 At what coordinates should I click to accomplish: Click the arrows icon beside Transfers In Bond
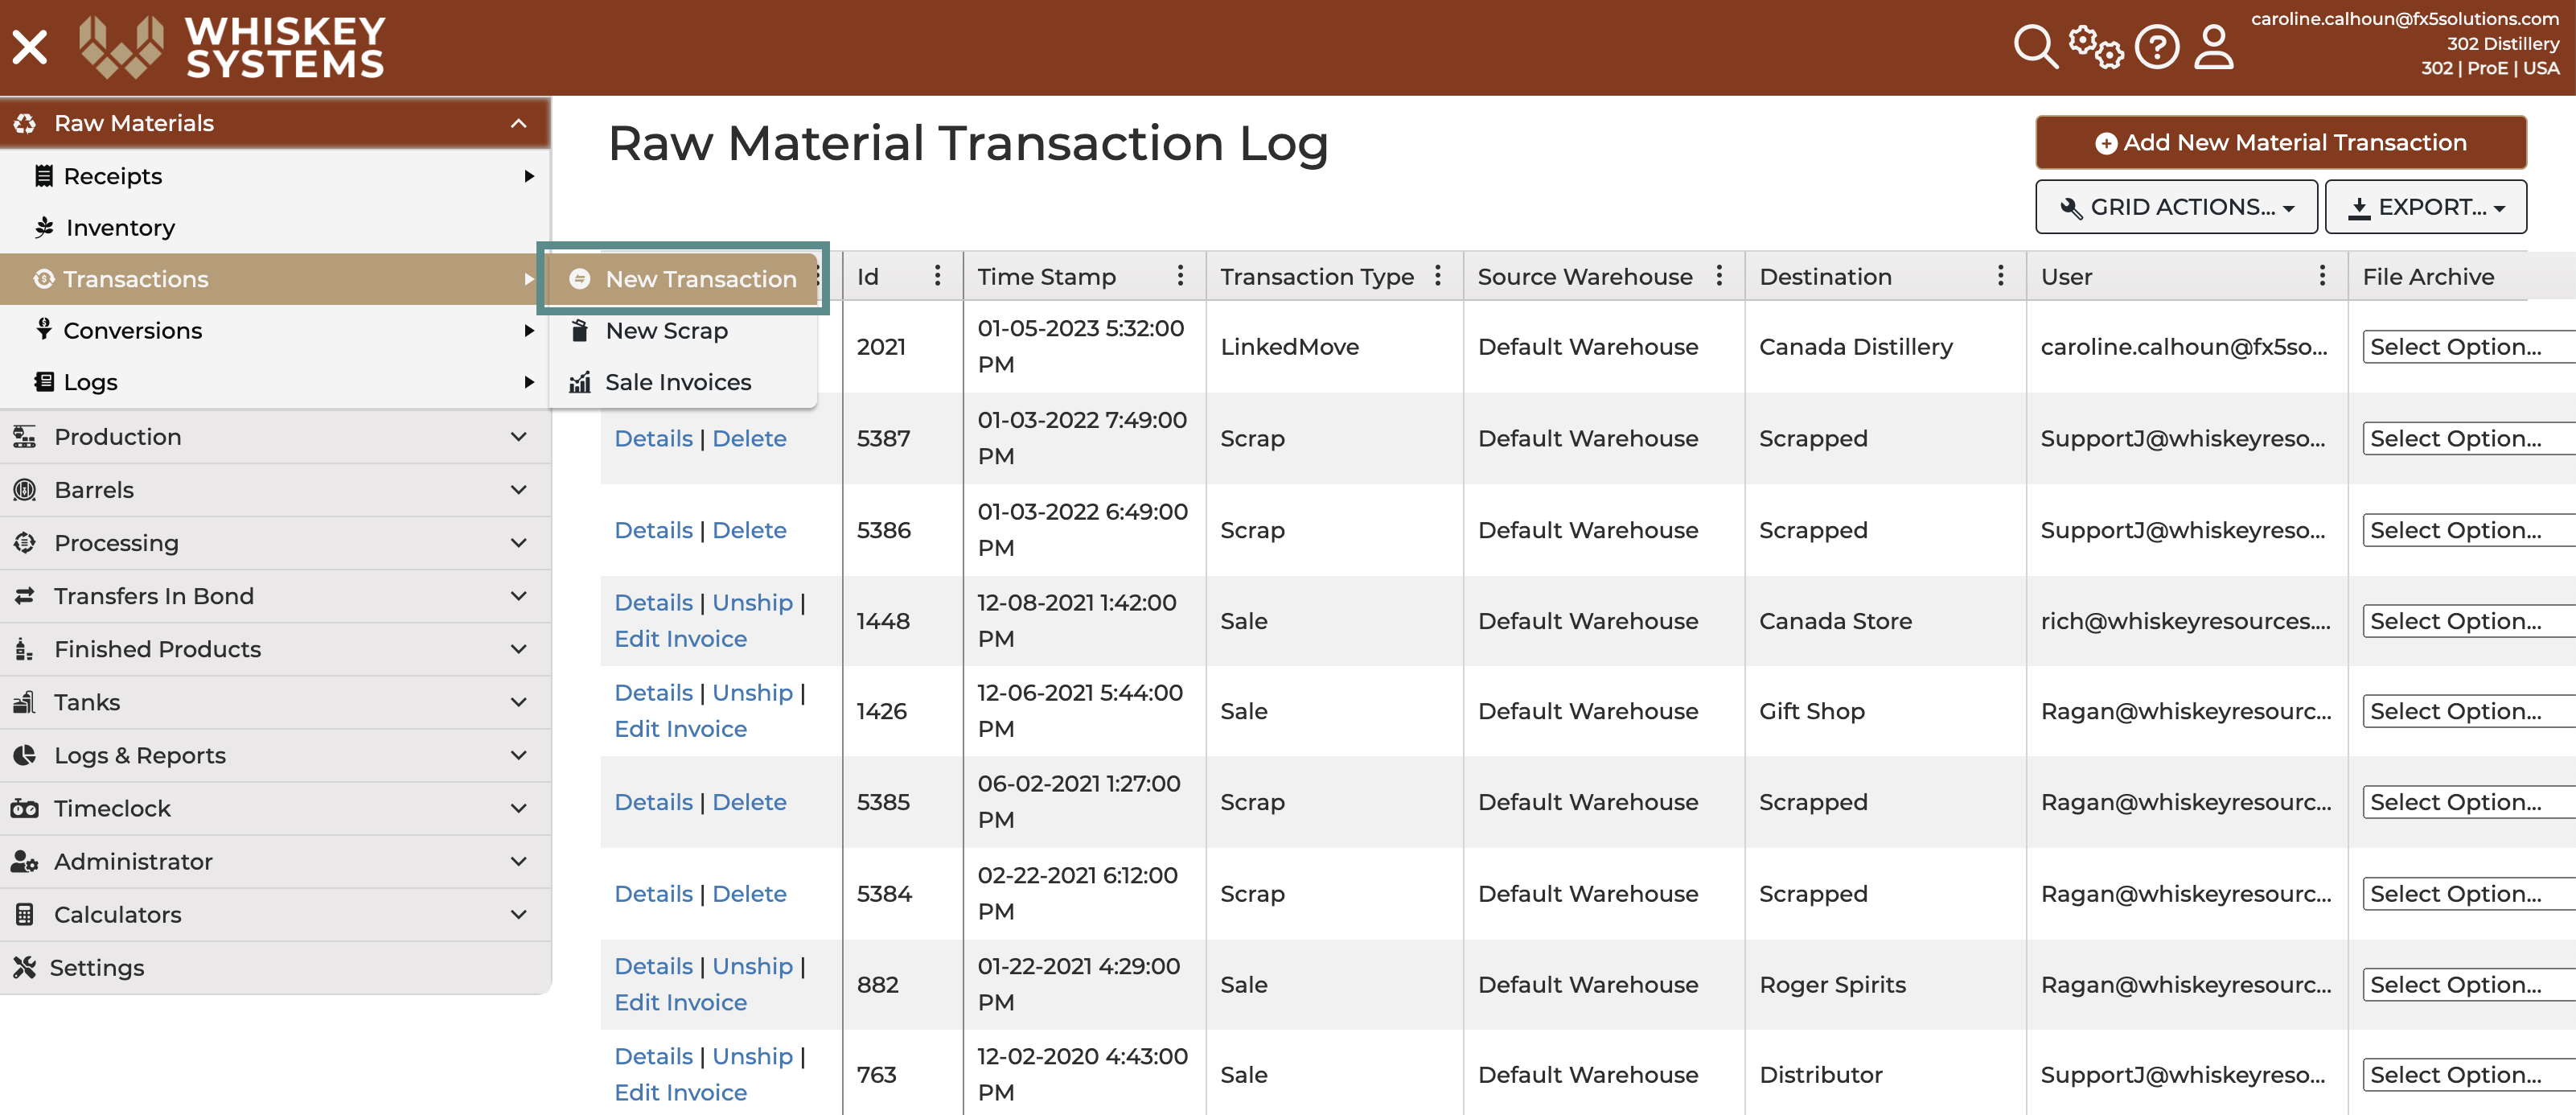coord(25,595)
